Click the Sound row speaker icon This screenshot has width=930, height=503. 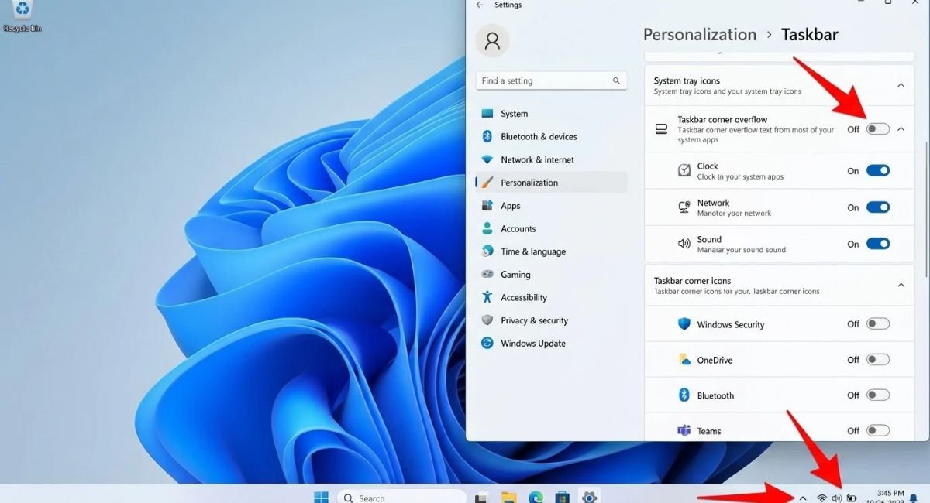(x=684, y=243)
